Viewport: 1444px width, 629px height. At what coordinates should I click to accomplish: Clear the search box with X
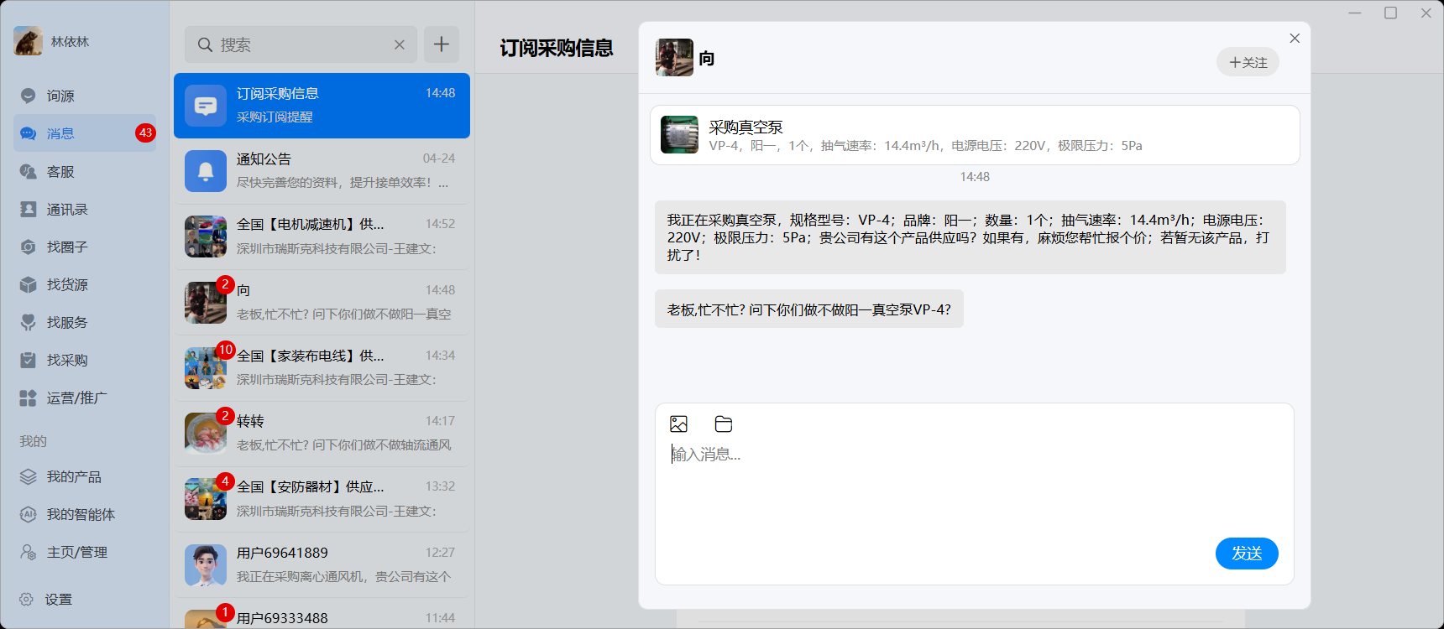[x=400, y=44]
